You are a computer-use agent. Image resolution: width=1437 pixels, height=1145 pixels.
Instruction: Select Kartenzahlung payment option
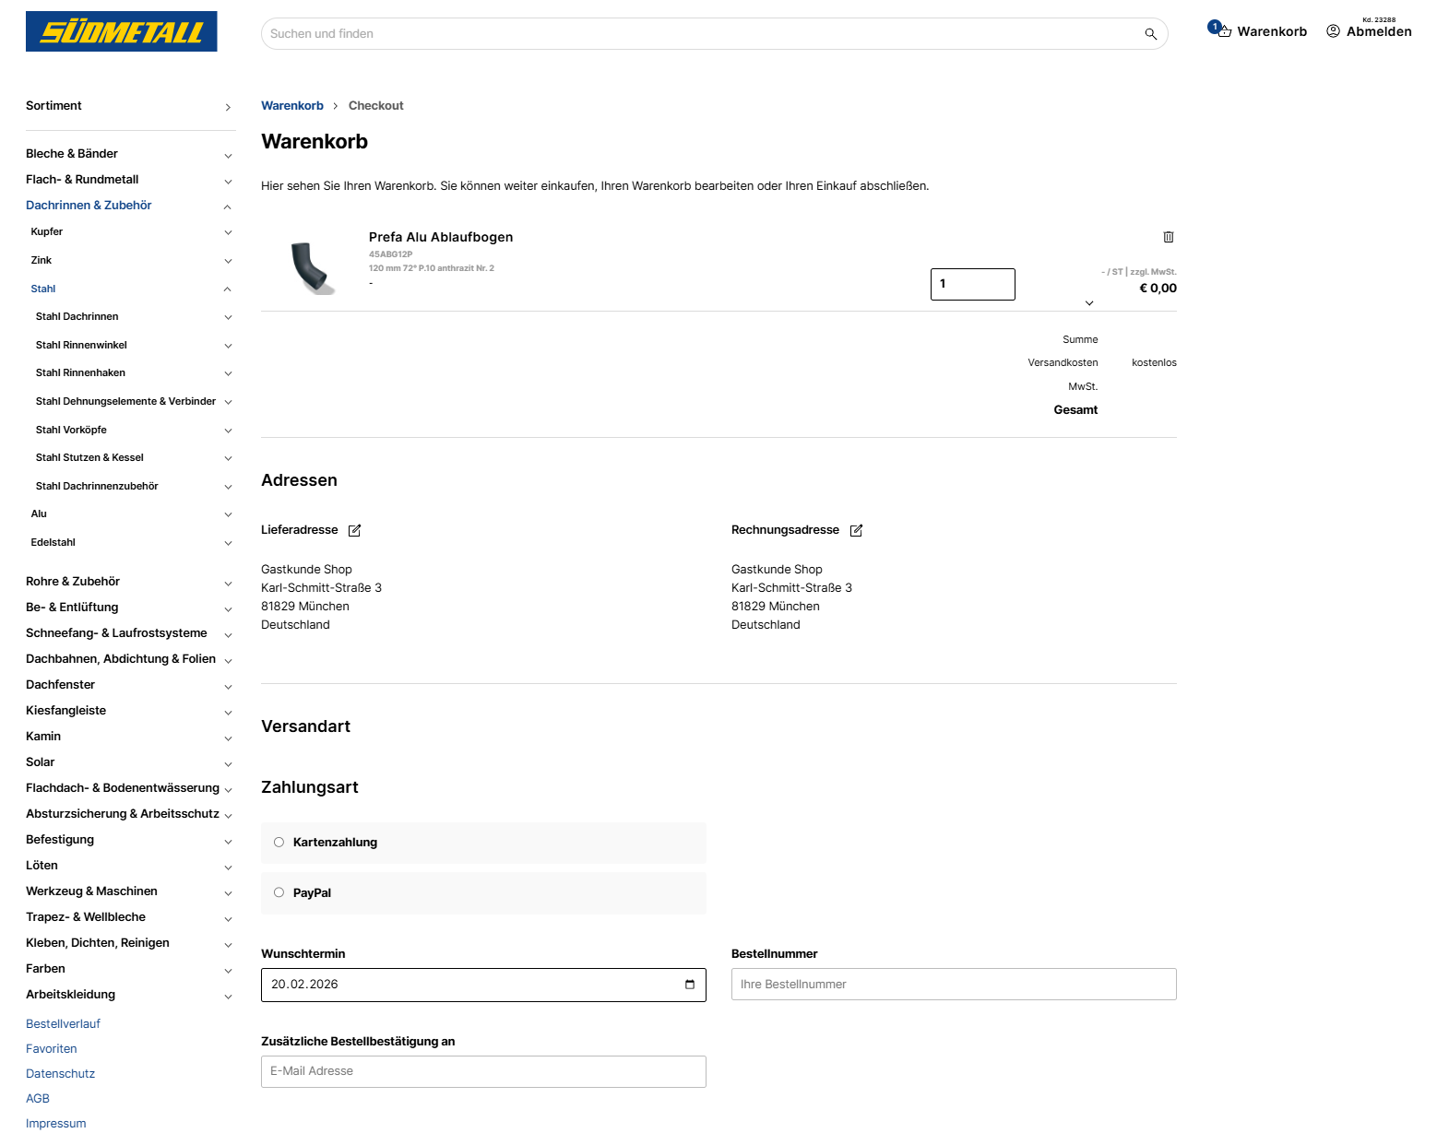279,843
